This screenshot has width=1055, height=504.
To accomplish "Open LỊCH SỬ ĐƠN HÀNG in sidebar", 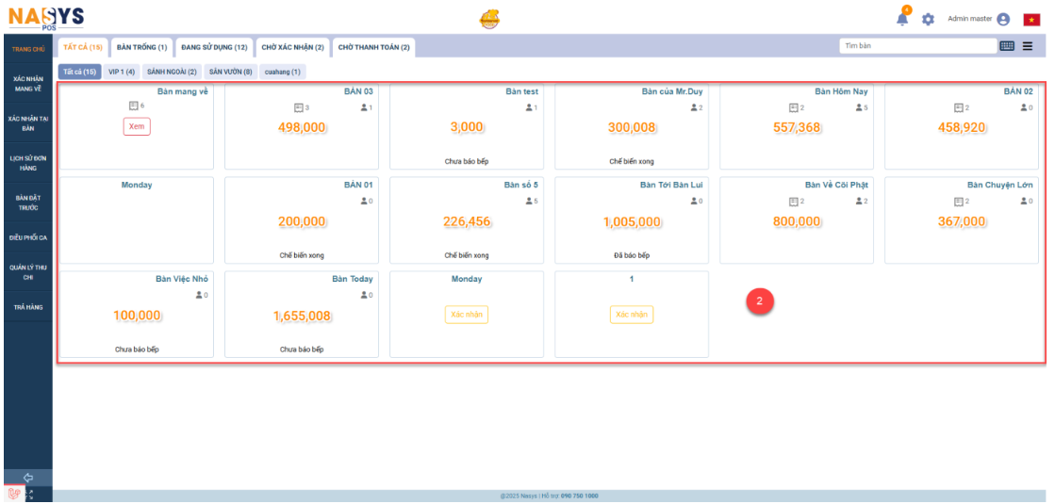I will 27,163.
